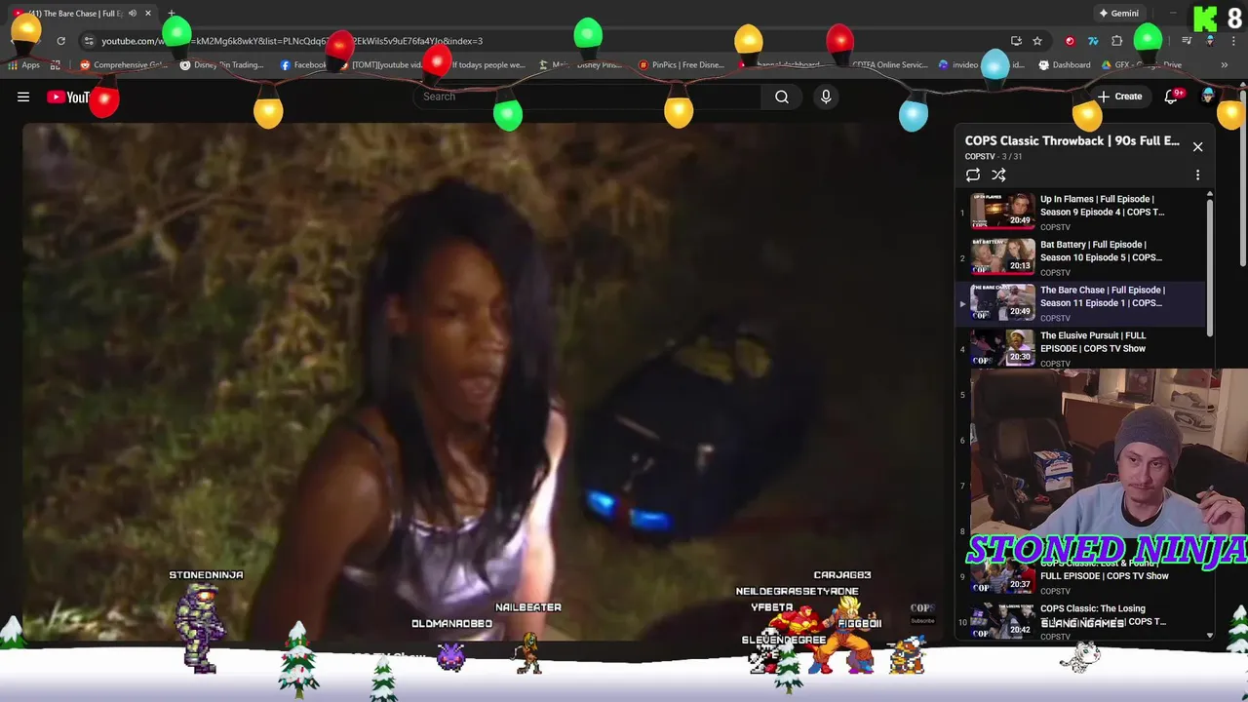The width and height of the screenshot is (1248, 702).
Task: Open a new browser tab
Action: 171,14
